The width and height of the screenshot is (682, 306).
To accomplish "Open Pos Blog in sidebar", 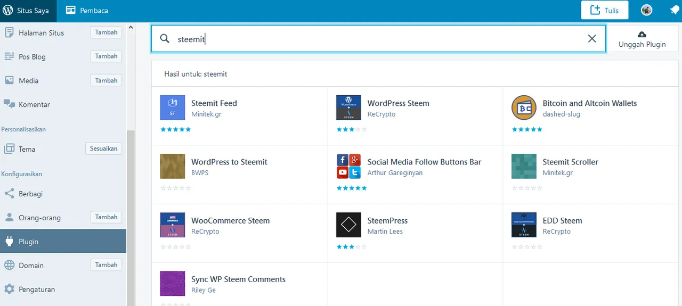I will point(32,56).
